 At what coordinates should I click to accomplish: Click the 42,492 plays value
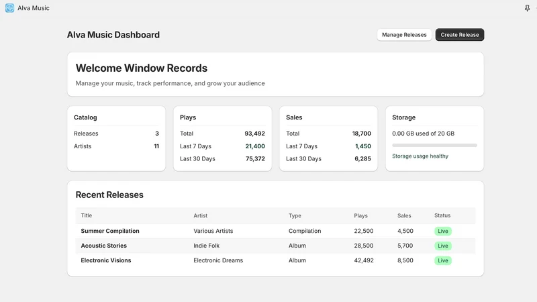point(364,260)
